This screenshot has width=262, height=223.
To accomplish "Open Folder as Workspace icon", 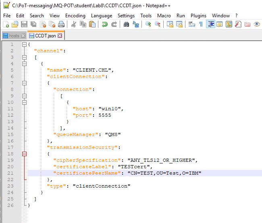I will pyautogui.click(x=247, y=25).
